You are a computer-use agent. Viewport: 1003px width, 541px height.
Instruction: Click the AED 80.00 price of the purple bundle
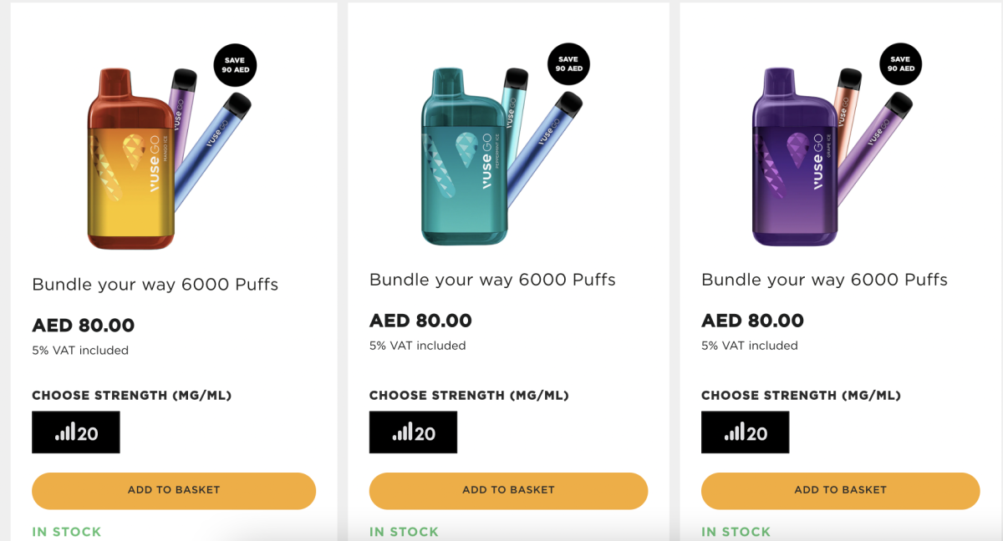(x=752, y=321)
